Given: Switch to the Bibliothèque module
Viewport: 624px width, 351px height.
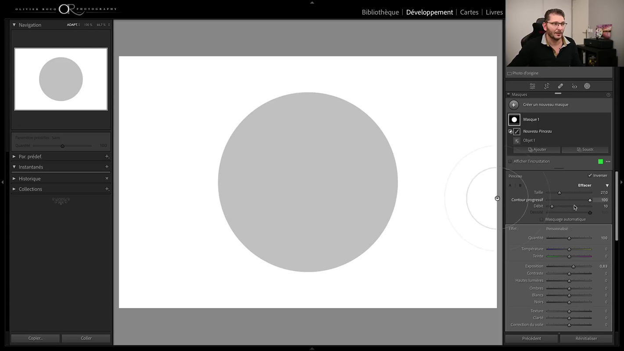Looking at the screenshot, I should (x=380, y=12).
